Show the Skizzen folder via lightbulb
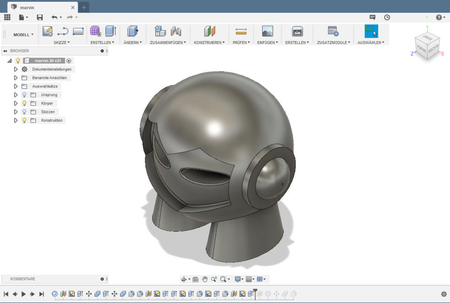Image resolution: width=450 pixels, height=303 pixels. [24, 112]
